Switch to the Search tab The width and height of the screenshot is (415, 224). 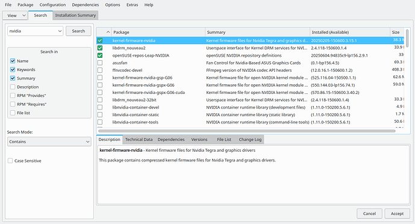40,15
